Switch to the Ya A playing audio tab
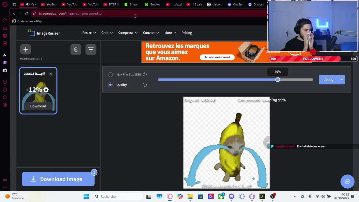This screenshot has width=359, height=202. pyautogui.click(x=29, y=4)
